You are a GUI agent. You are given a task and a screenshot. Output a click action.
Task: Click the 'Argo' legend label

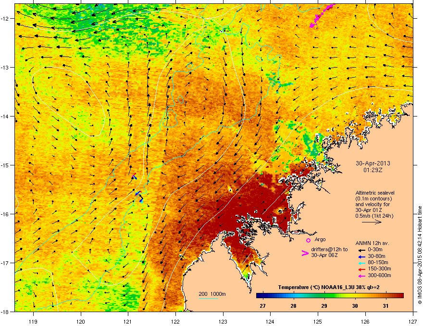320,239
